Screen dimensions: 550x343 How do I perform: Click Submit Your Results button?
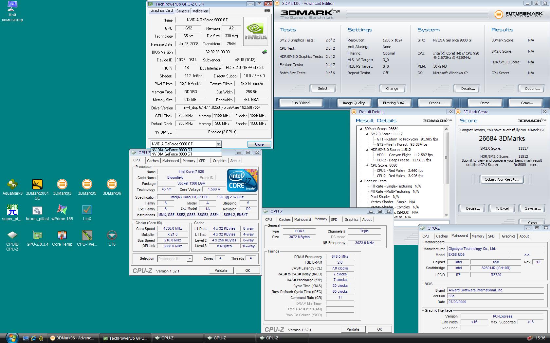[x=502, y=179]
